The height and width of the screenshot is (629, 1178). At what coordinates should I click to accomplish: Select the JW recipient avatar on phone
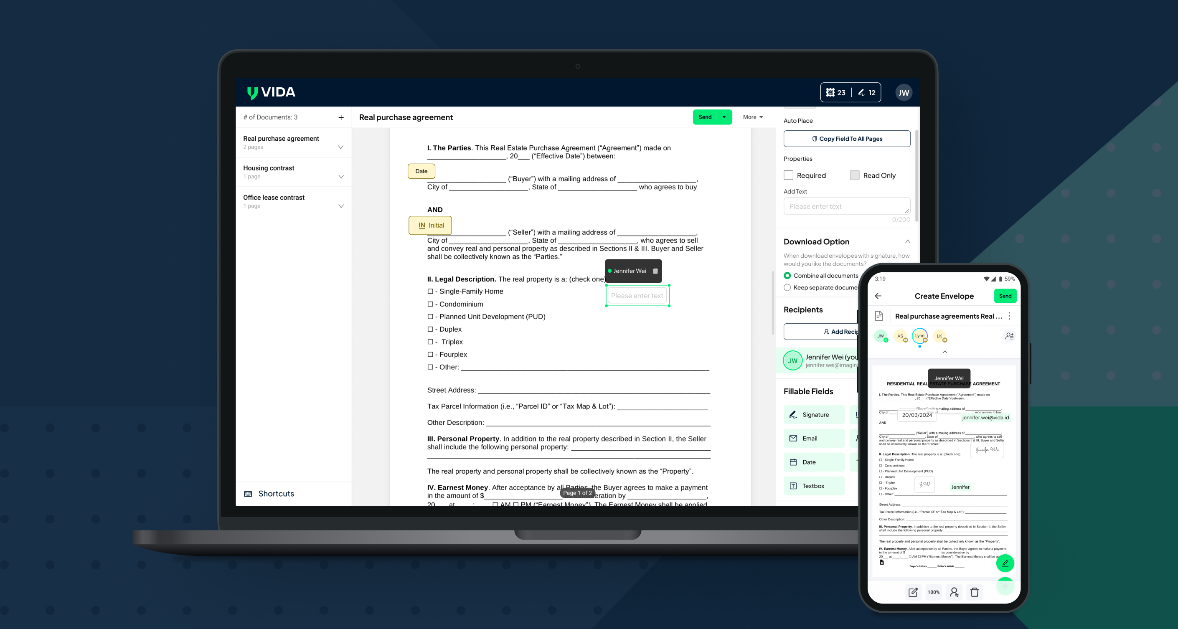tap(880, 336)
